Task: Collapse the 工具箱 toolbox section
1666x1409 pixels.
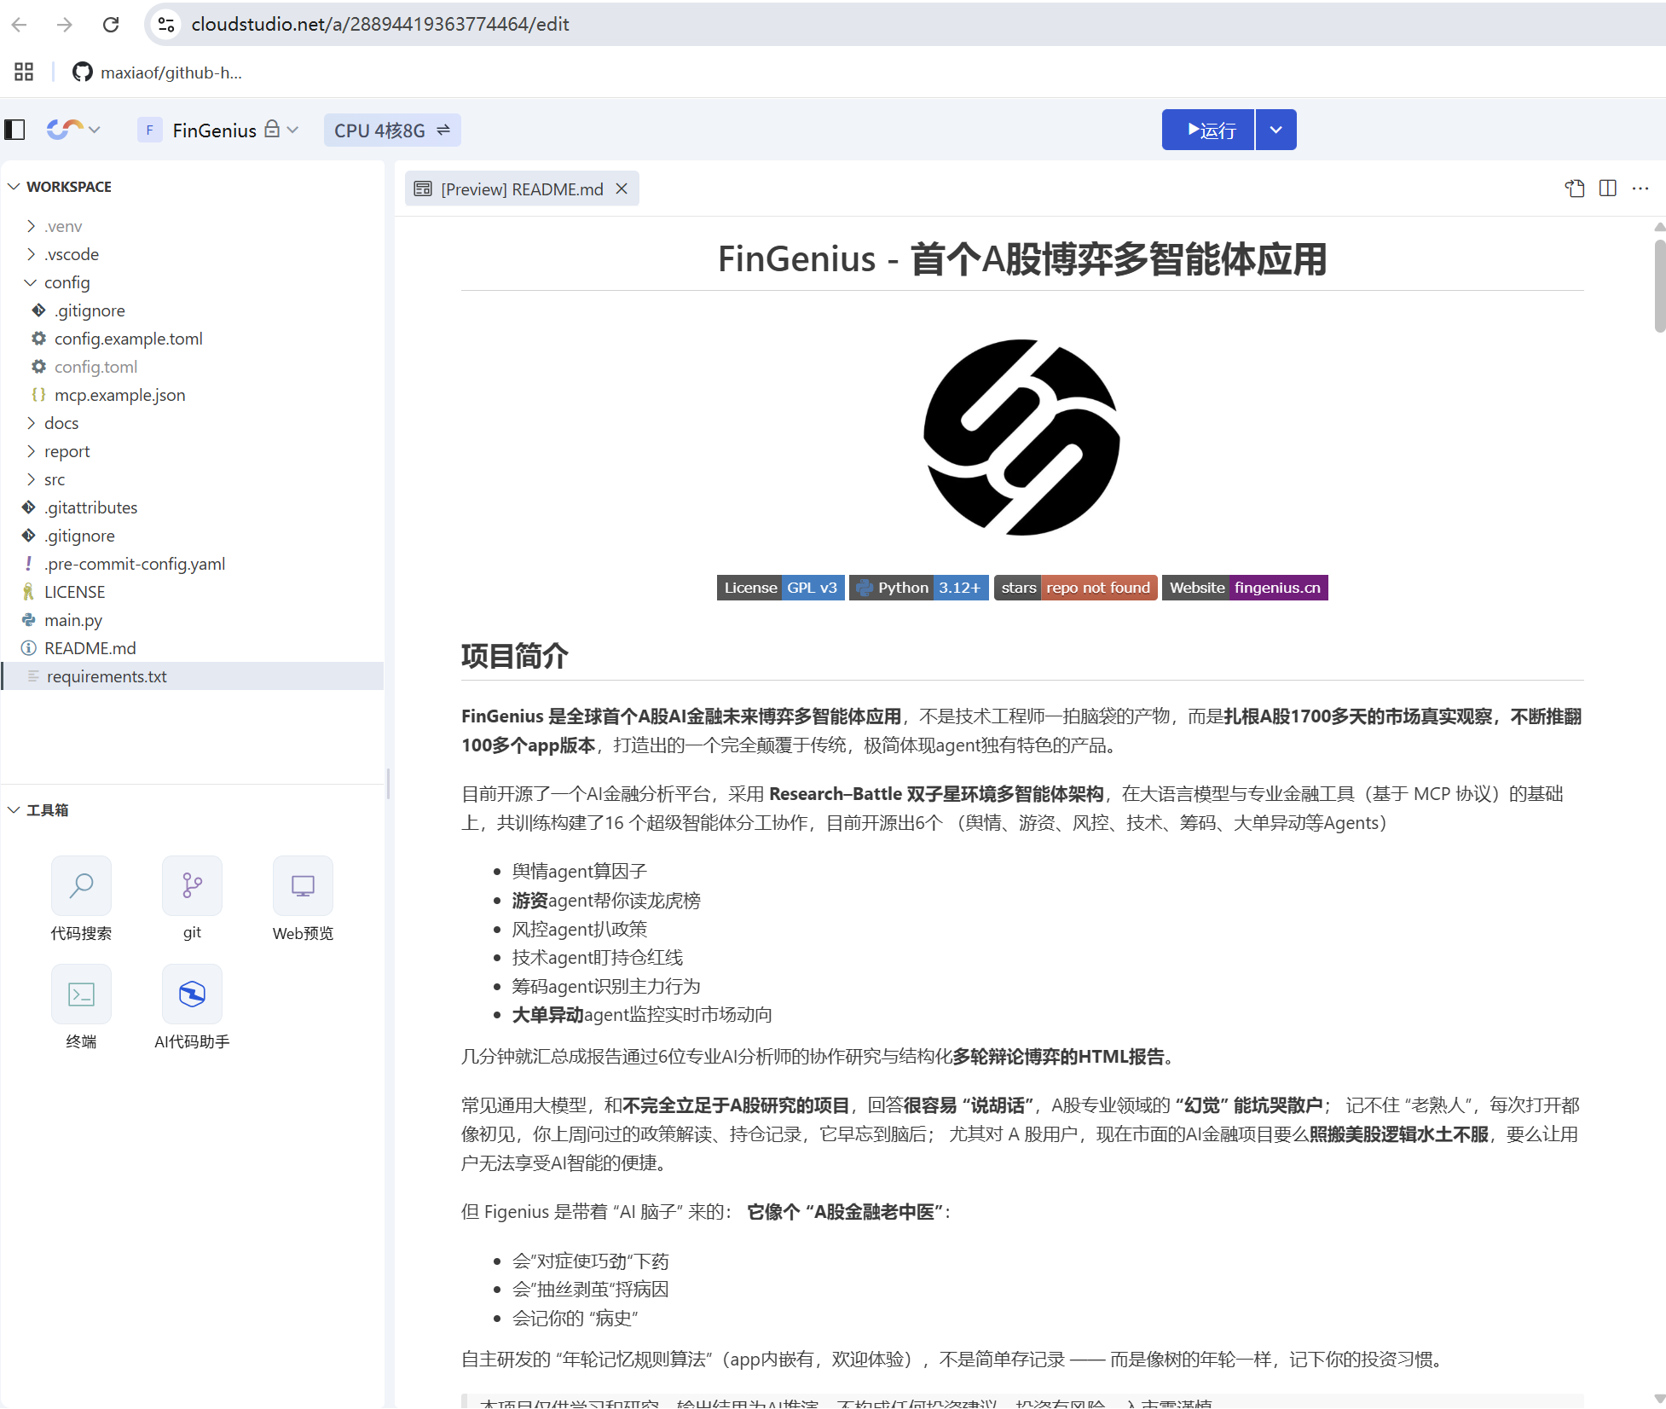Action: [14, 810]
